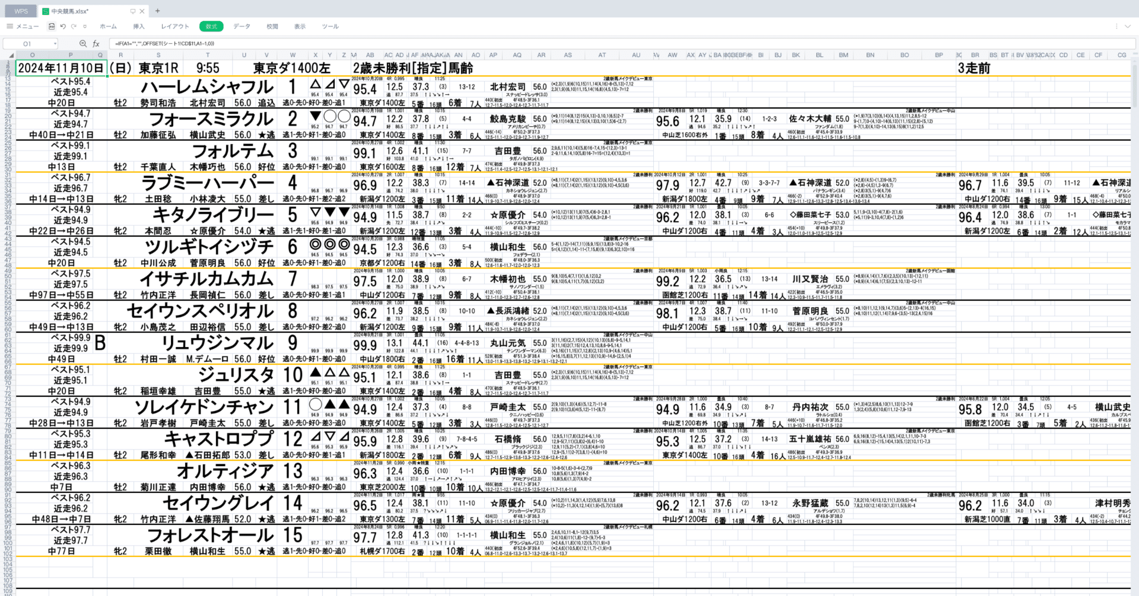Click the large letter B cell

click(100, 343)
